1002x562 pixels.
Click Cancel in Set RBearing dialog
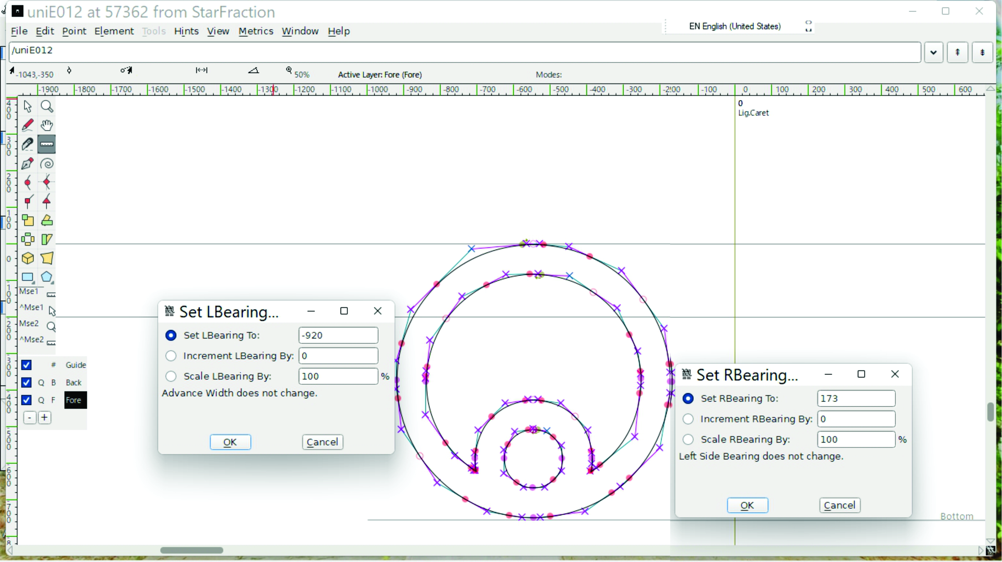[x=839, y=505]
